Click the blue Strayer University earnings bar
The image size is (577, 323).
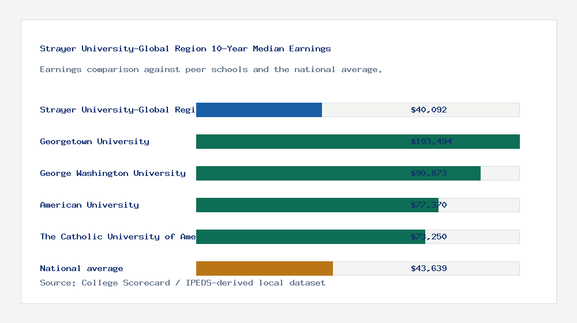tap(259, 110)
